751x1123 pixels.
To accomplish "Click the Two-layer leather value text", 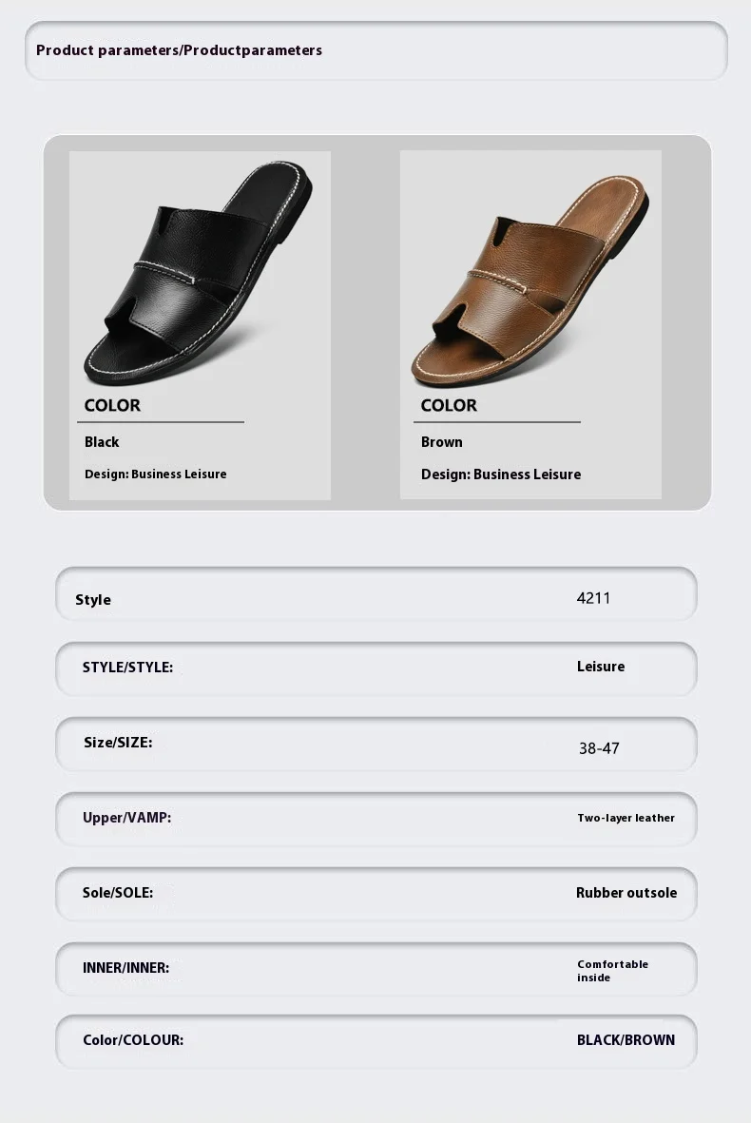I will click(x=626, y=818).
